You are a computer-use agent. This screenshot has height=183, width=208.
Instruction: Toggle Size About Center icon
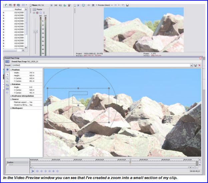(x=7, y=89)
